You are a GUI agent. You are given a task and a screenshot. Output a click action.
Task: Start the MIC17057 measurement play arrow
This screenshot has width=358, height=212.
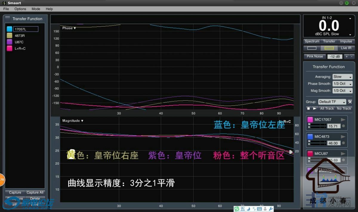[x=343, y=120]
